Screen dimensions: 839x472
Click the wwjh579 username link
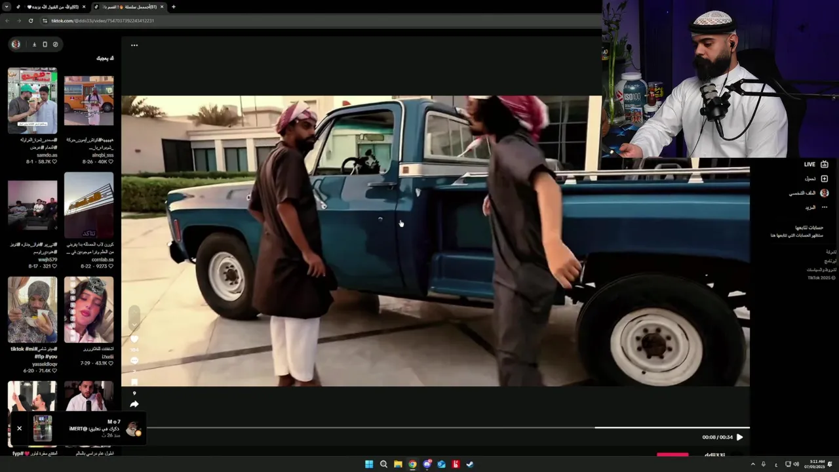click(x=47, y=259)
